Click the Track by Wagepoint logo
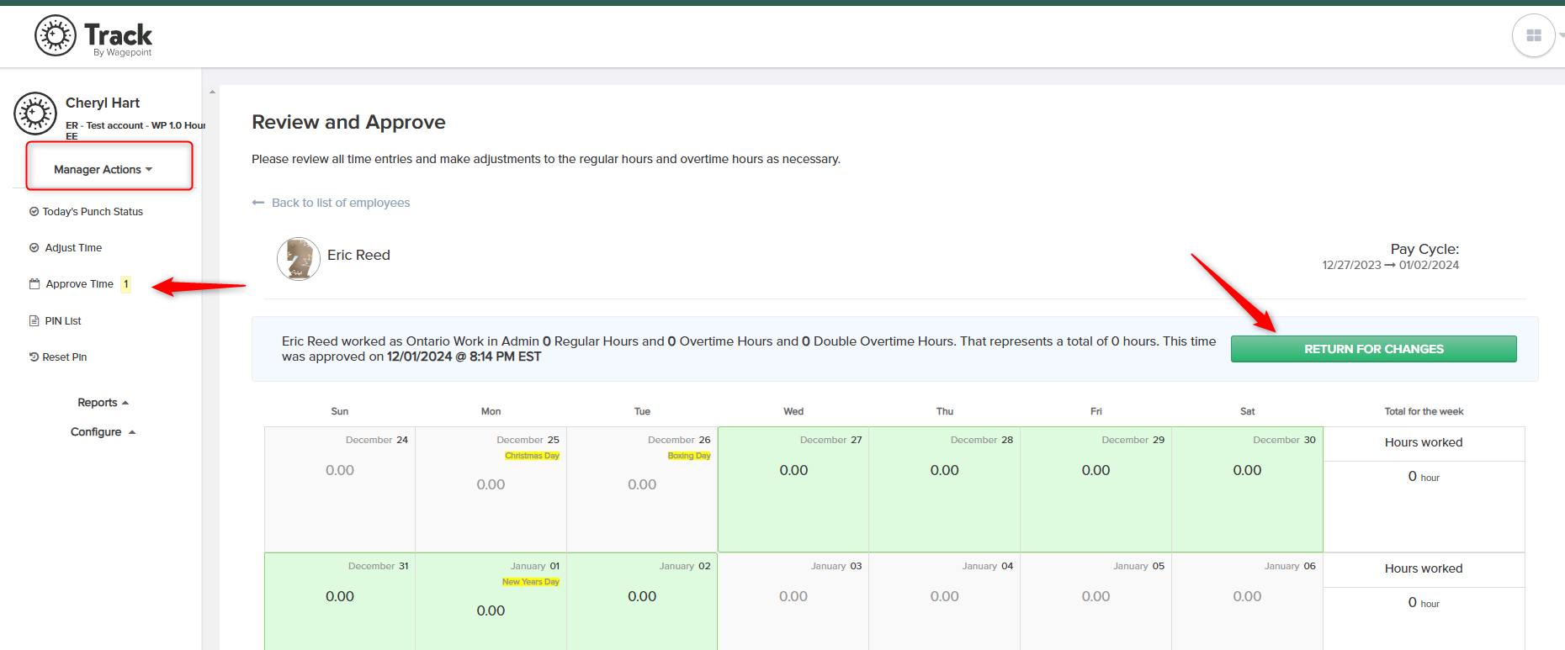 point(93,36)
